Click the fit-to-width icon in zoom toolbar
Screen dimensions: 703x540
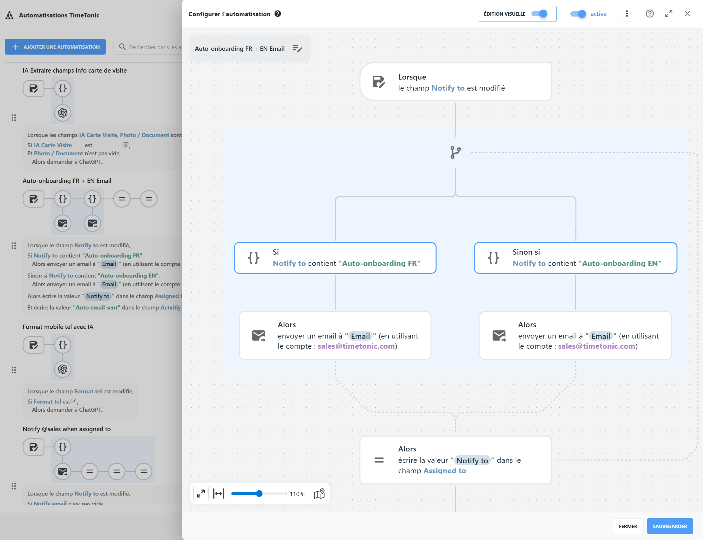pos(219,494)
